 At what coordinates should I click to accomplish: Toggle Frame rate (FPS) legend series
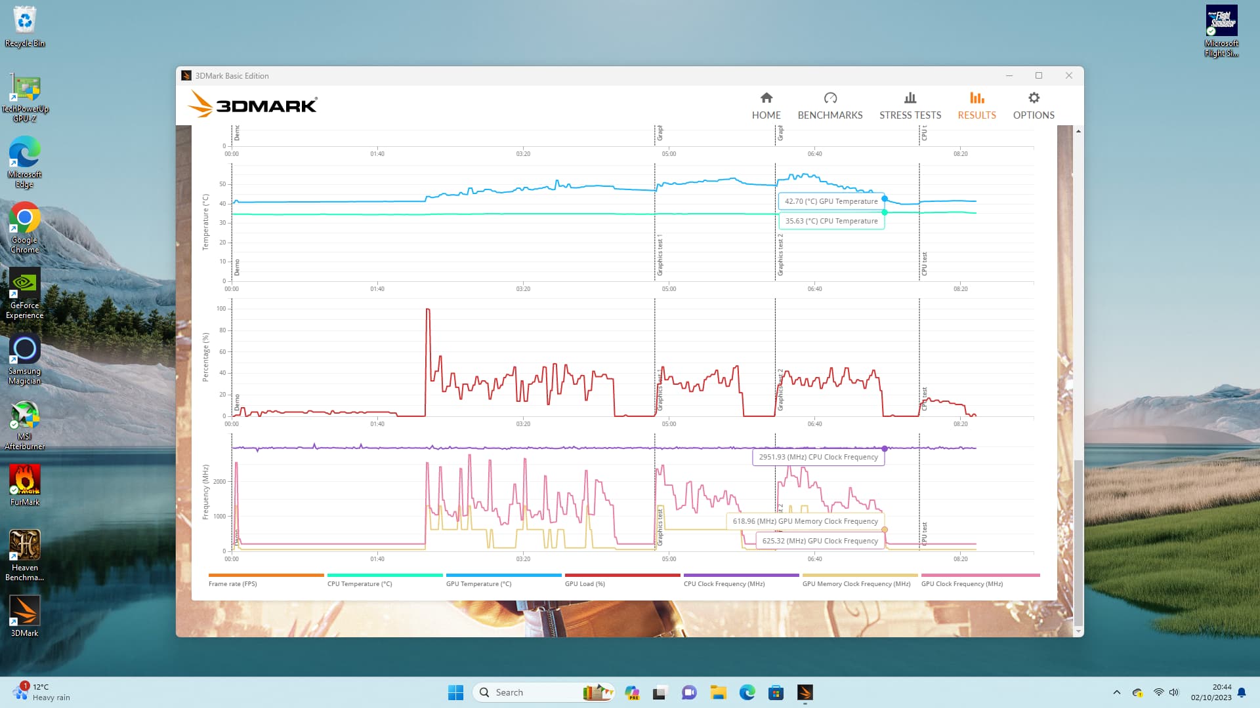pyautogui.click(x=233, y=583)
